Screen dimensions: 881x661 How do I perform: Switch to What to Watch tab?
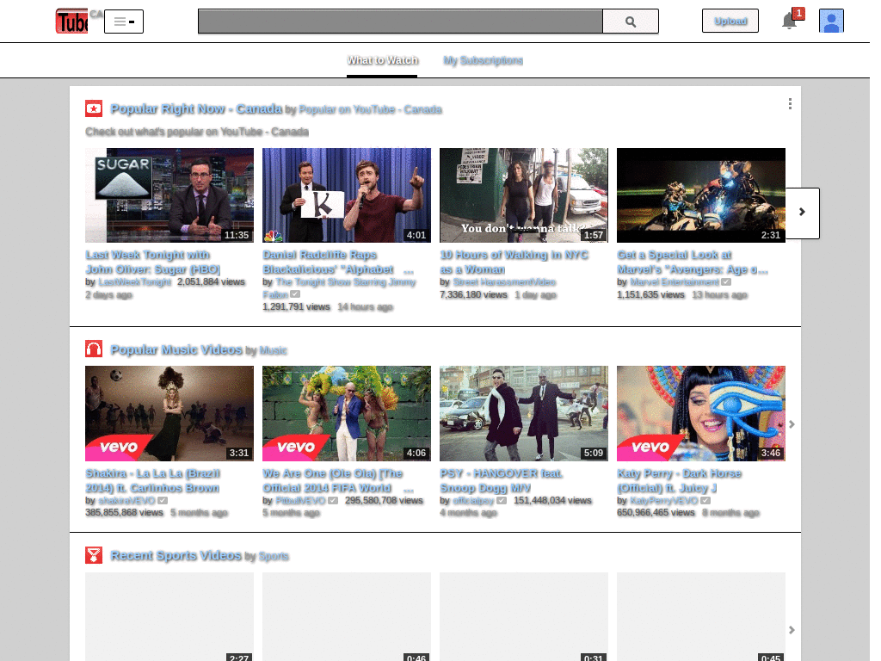[382, 60]
